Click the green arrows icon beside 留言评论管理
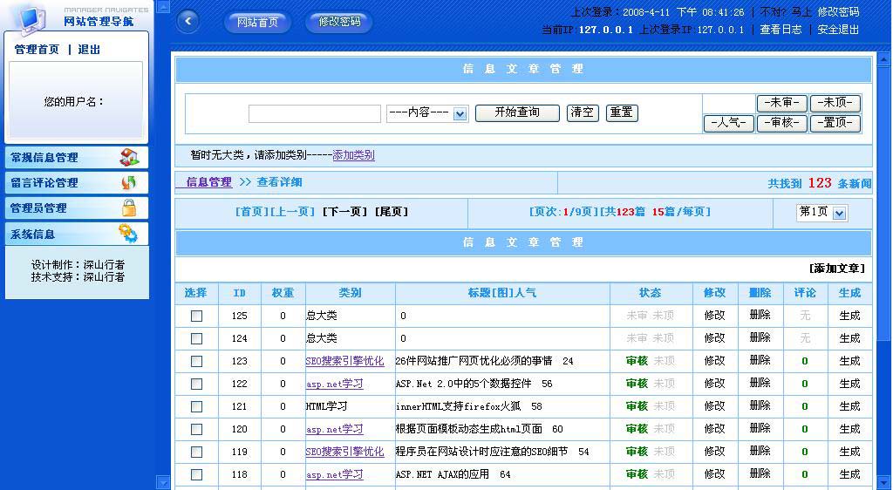Viewport: 893px width, 490px height. tap(129, 182)
